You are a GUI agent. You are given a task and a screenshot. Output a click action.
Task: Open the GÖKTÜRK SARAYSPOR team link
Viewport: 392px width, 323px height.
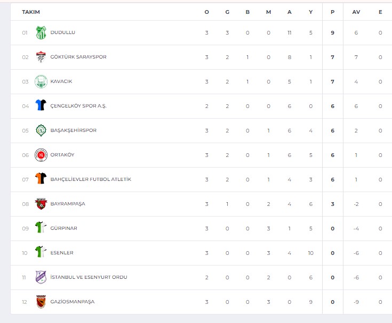[78, 57]
